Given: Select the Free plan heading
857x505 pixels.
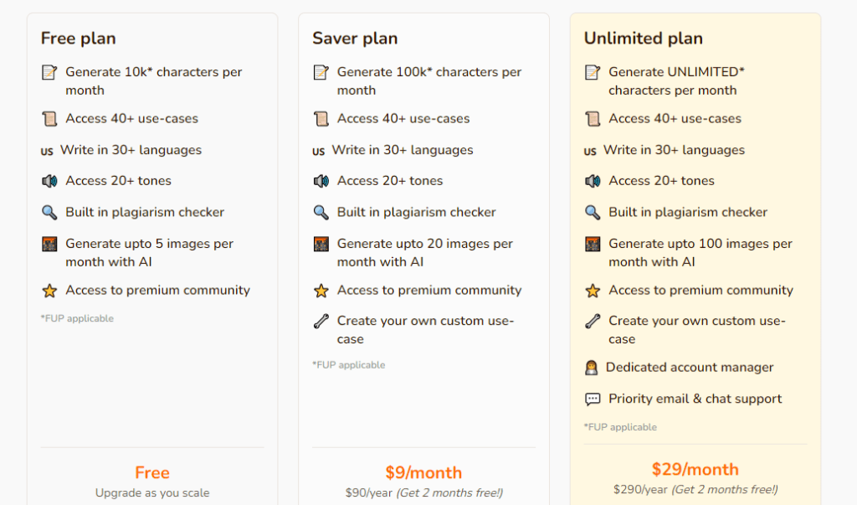Looking at the screenshot, I should [78, 39].
